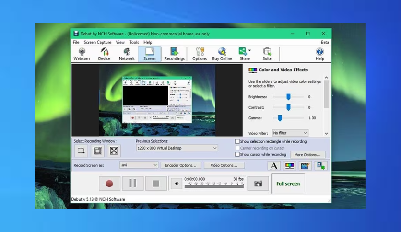Image resolution: width=401 pixels, height=232 pixels.
Task: Open the View menu
Action: point(120,42)
